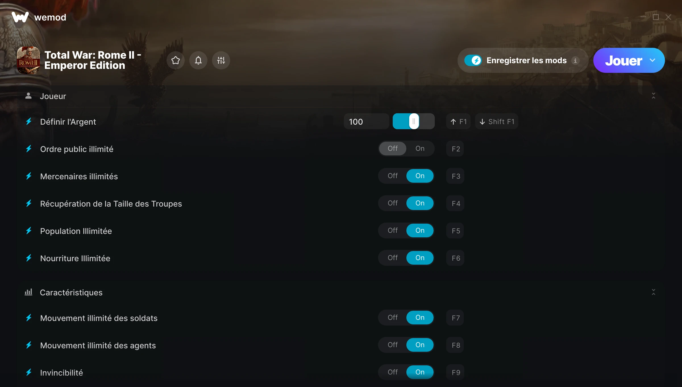Open the mod settings sliders icon
This screenshot has height=387, width=682.
point(221,60)
